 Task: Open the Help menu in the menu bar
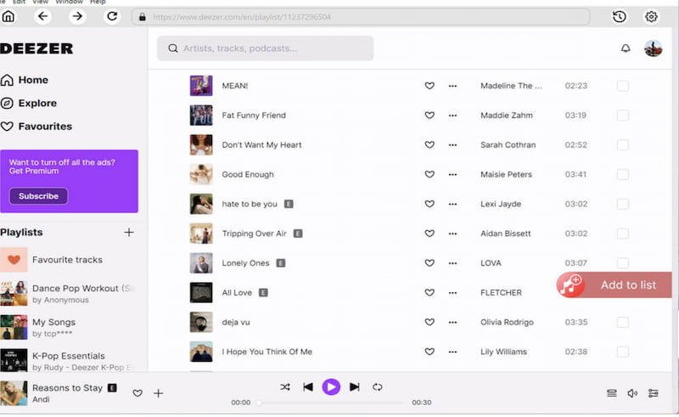[98, 3]
